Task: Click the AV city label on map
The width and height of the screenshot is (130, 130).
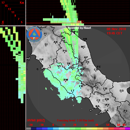Action: tap(107, 105)
